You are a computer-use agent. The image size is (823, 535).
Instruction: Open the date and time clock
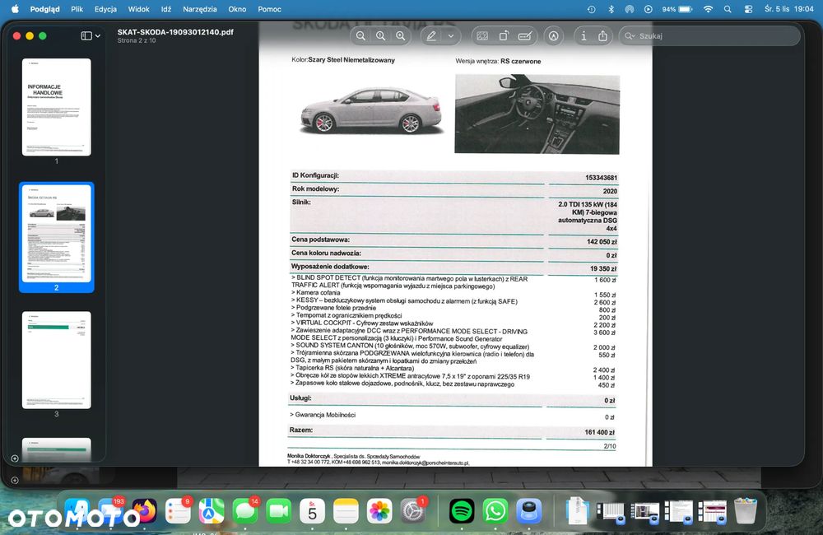tap(789, 9)
